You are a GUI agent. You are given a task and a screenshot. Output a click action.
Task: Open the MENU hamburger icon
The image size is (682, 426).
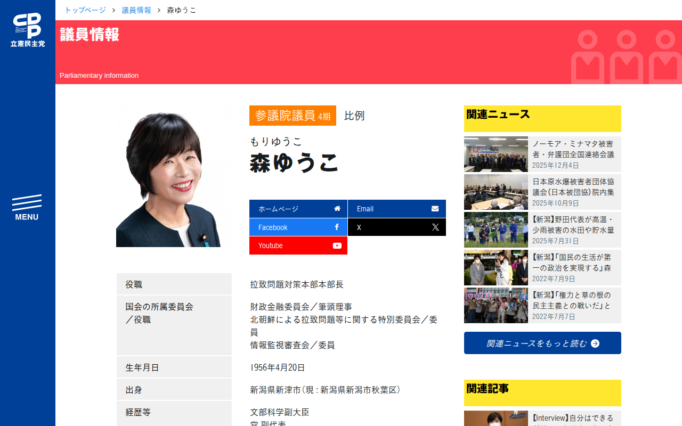27,208
